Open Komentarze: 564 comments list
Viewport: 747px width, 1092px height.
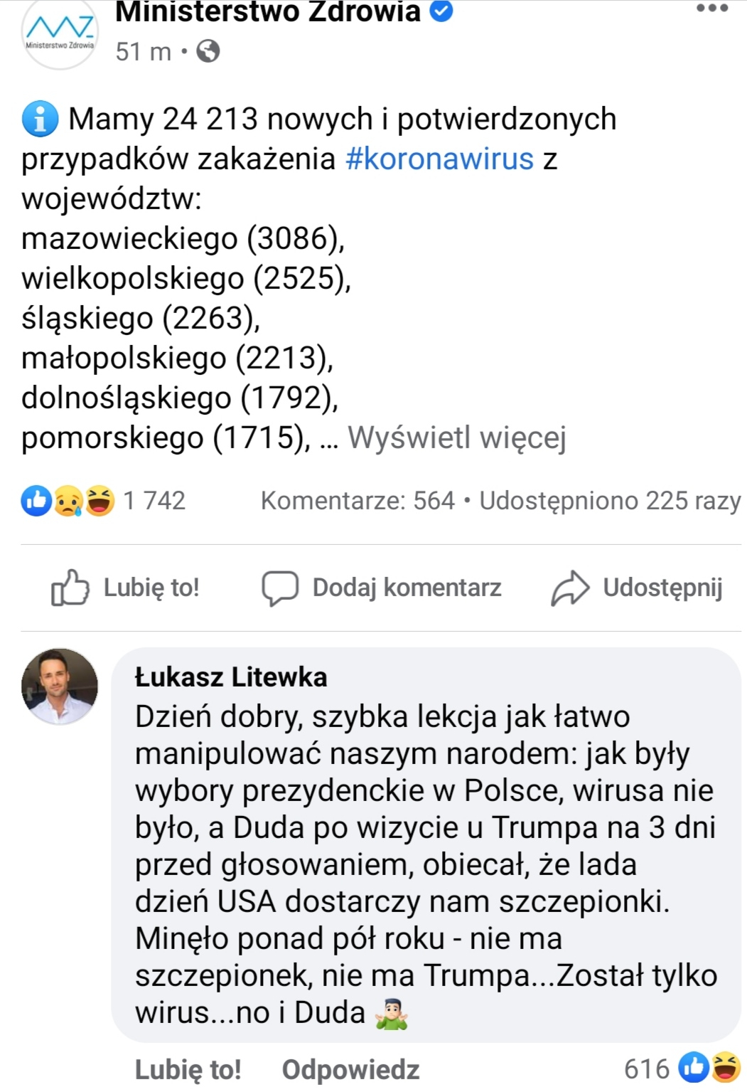[358, 501]
